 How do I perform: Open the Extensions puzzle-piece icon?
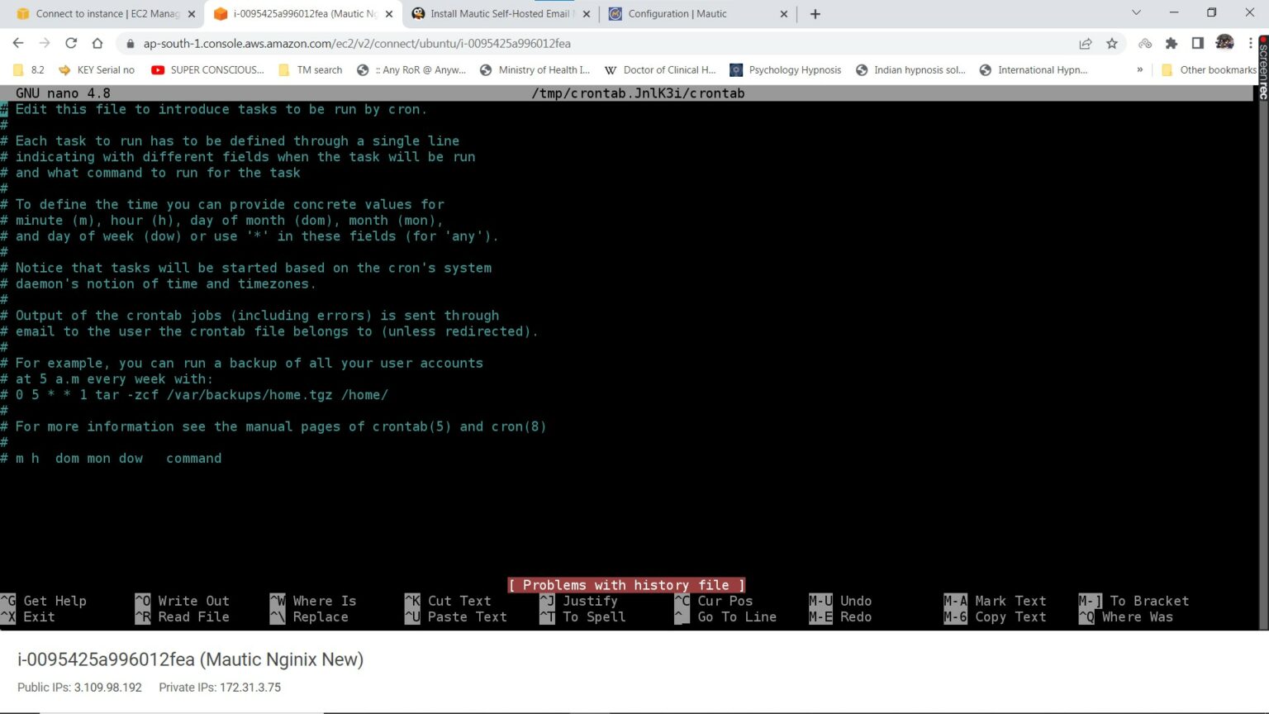click(x=1173, y=43)
